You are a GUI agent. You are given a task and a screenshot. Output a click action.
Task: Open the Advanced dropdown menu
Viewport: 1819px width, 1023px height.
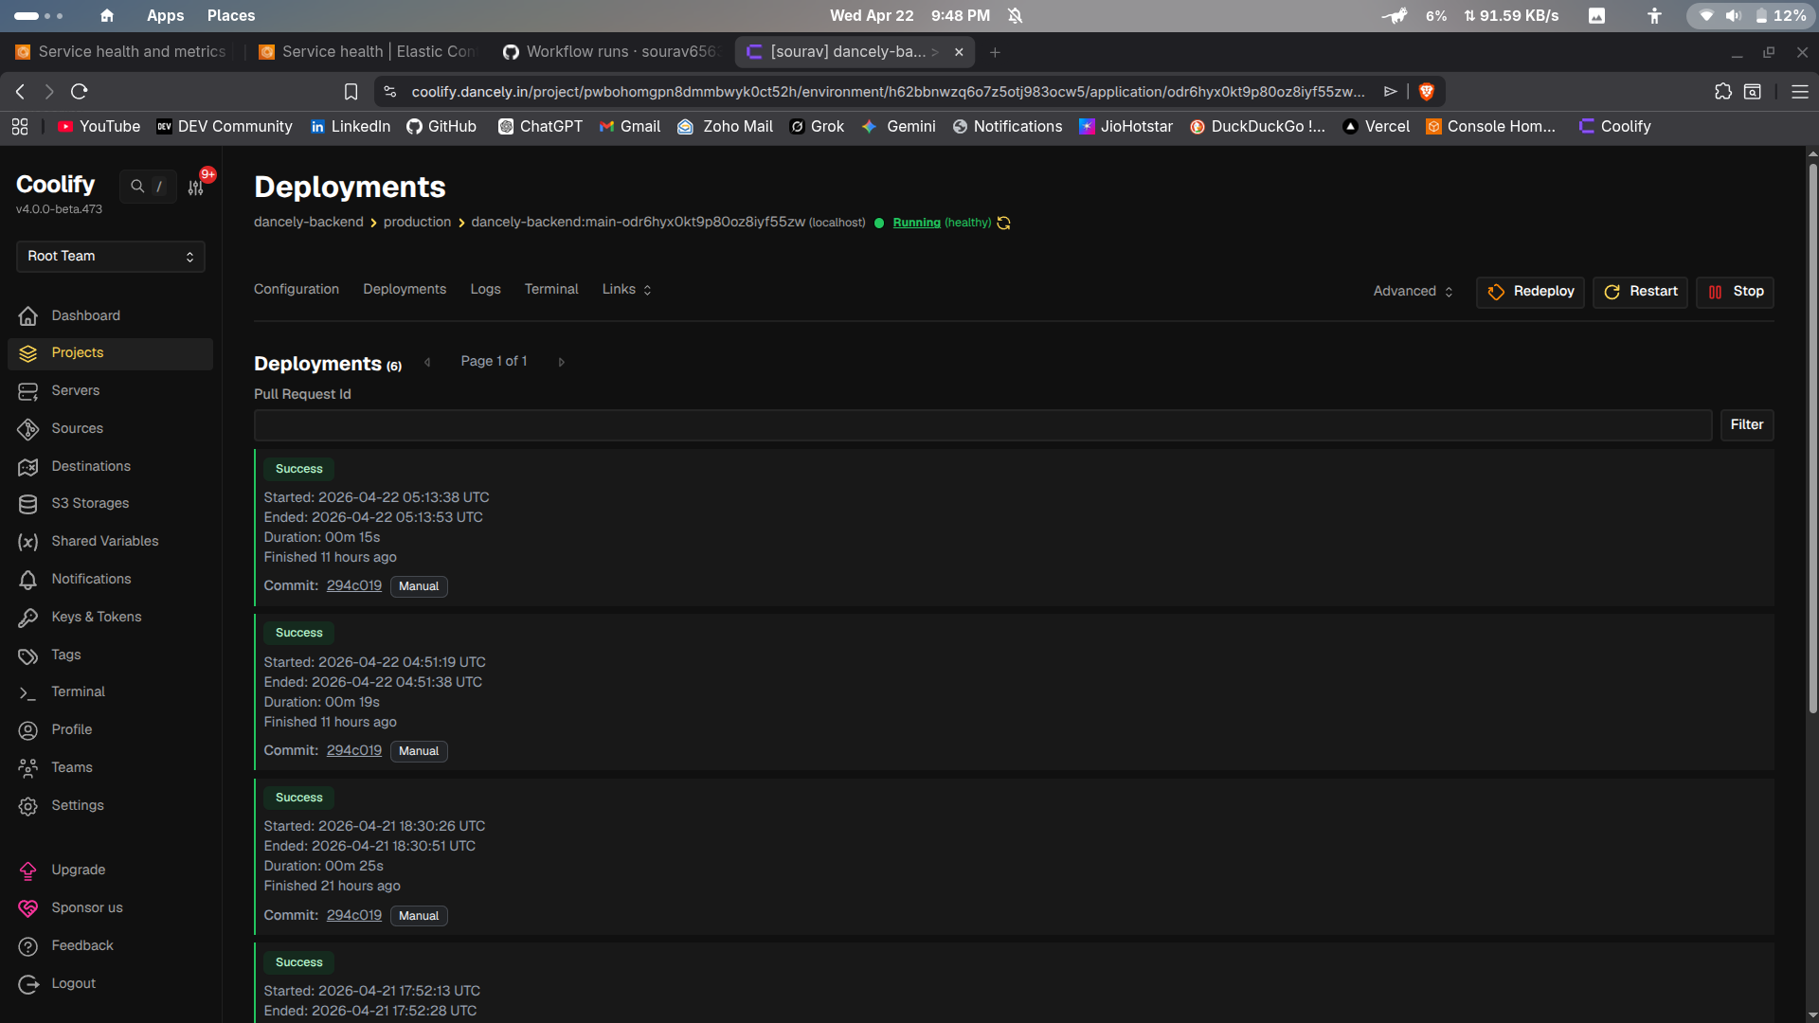[1413, 292]
